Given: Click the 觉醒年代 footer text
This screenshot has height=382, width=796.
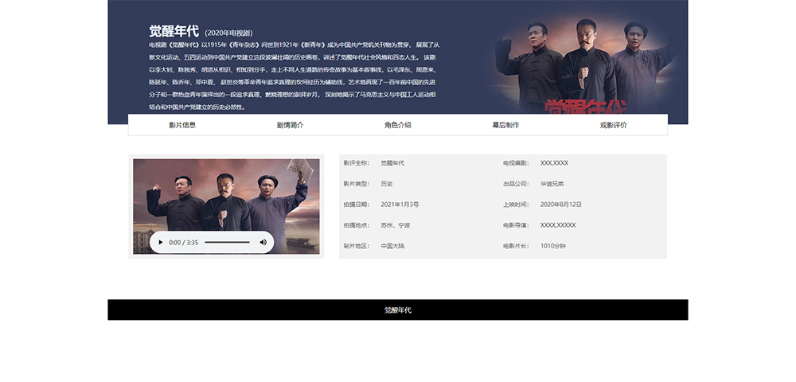Looking at the screenshot, I should click(397, 310).
